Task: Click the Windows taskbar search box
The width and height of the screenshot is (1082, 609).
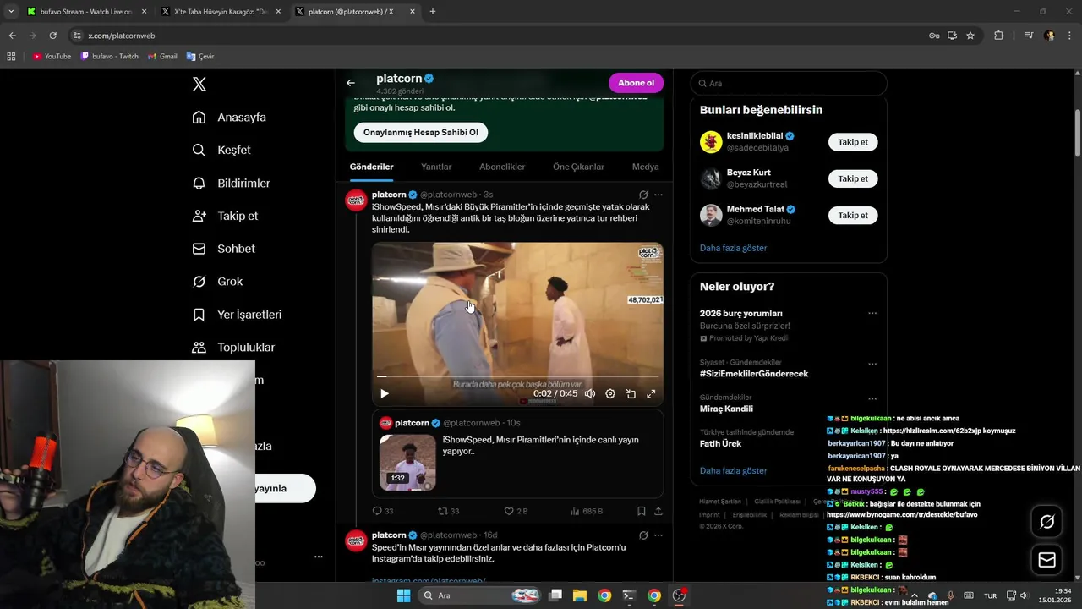Action: click(479, 595)
